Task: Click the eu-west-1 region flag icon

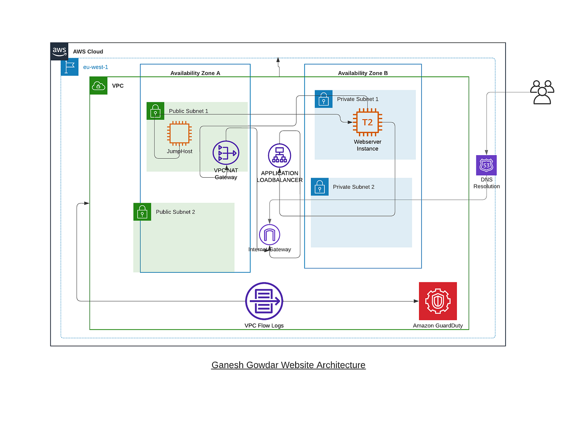Action: tap(69, 67)
